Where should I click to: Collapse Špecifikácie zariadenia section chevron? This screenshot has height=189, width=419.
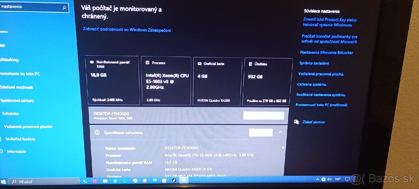280,132
